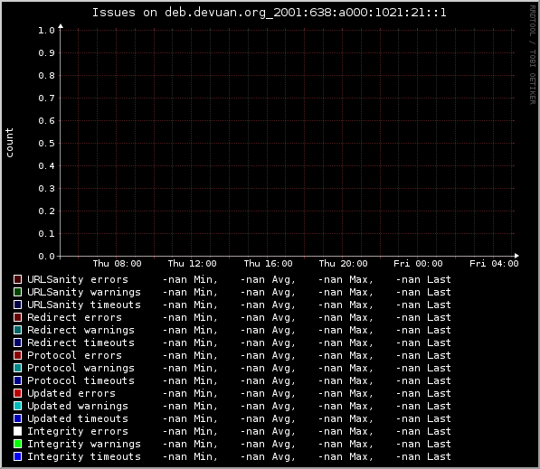This screenshot has width=540, height=469.
Task: Click the Integrity errors white swatch
Action: 17,431
